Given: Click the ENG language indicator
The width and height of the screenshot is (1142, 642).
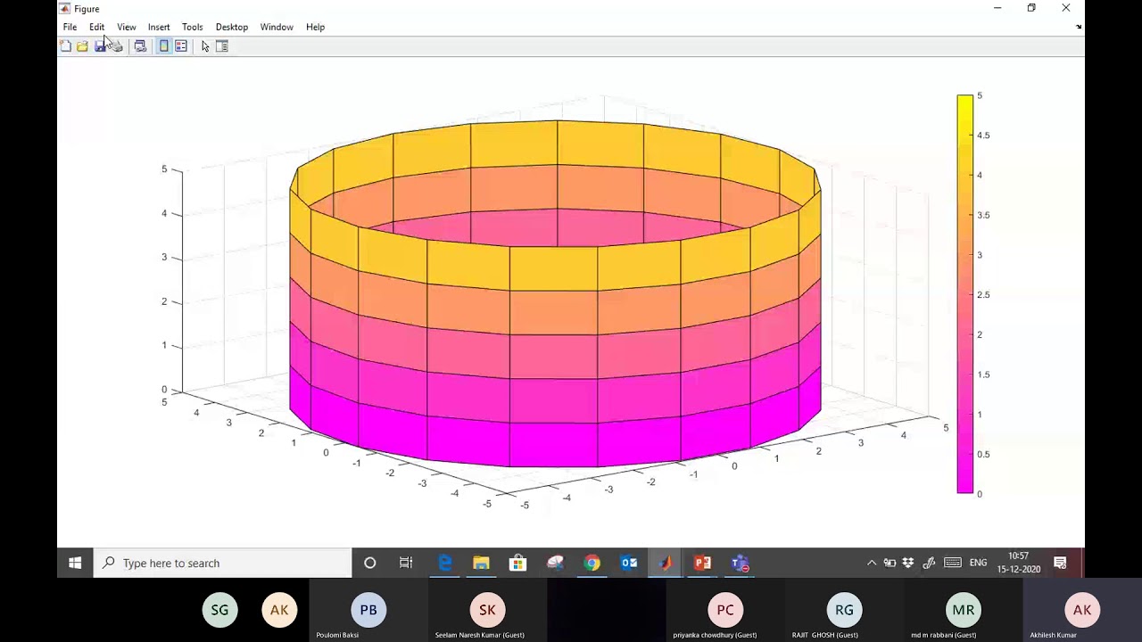Looking at the screenshot, I should coord(978,563).
